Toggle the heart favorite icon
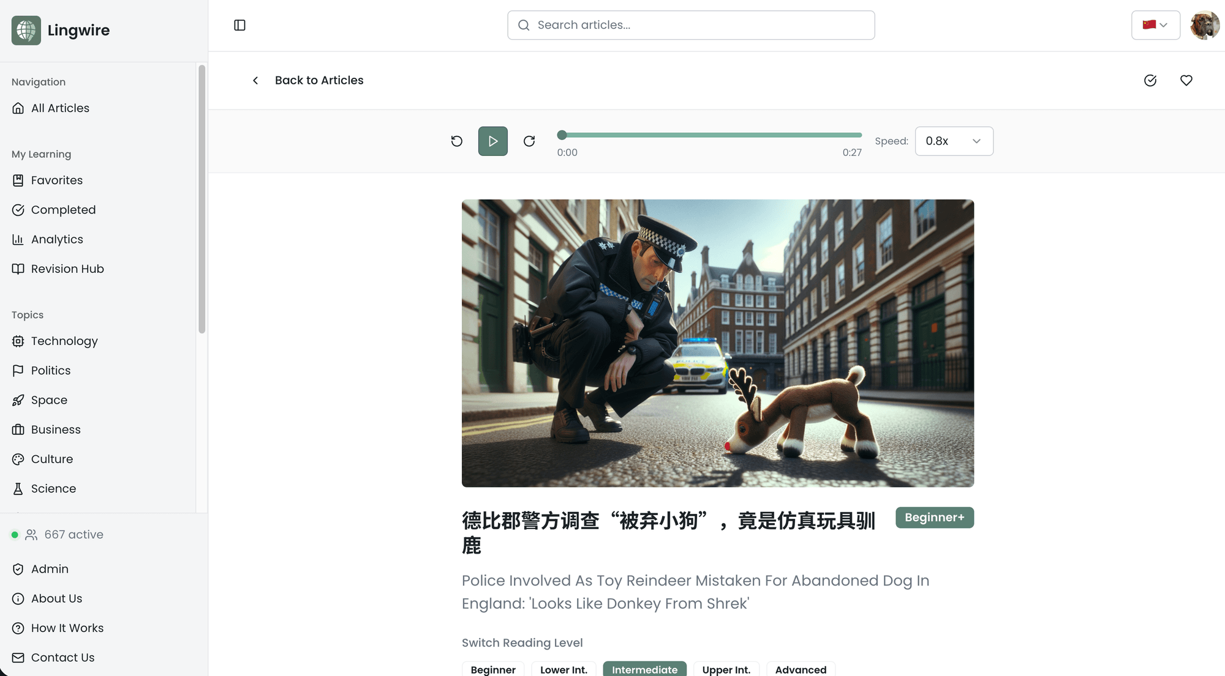This screenshot has width=1225, height=676. pos(1186,81)
